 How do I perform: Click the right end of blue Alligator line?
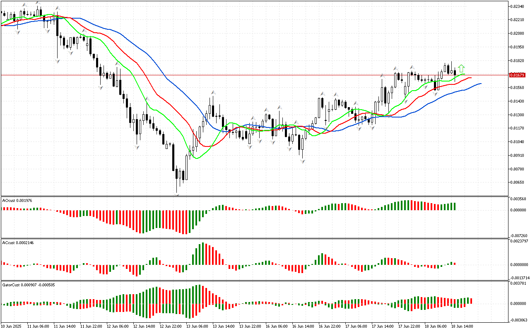[x=480, y=84]
